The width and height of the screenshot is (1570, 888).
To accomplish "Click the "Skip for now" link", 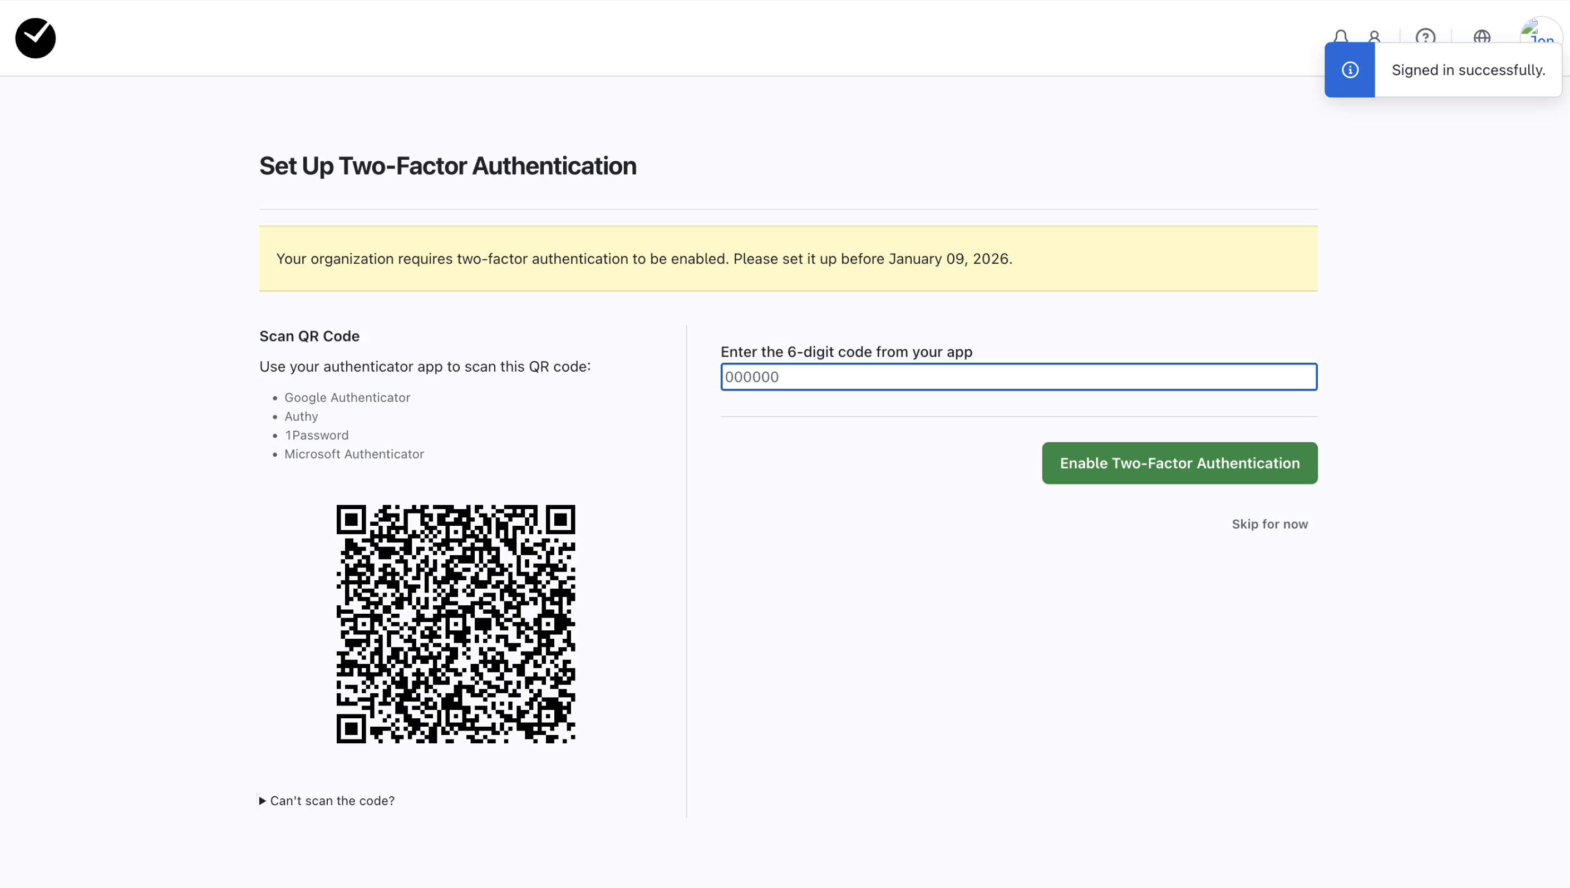I will [1269, 524].
